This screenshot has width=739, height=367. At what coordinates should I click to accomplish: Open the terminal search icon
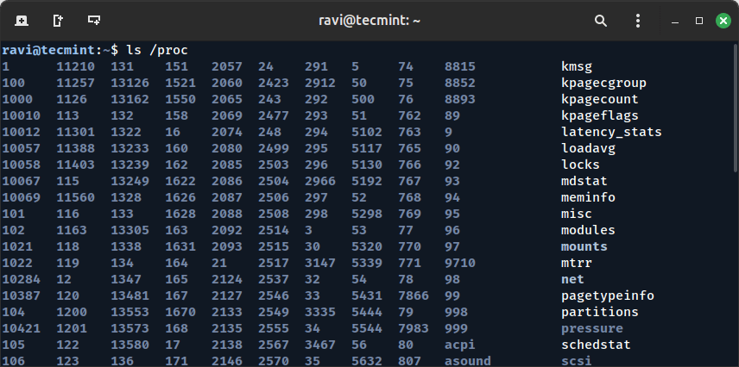[601, 21]
